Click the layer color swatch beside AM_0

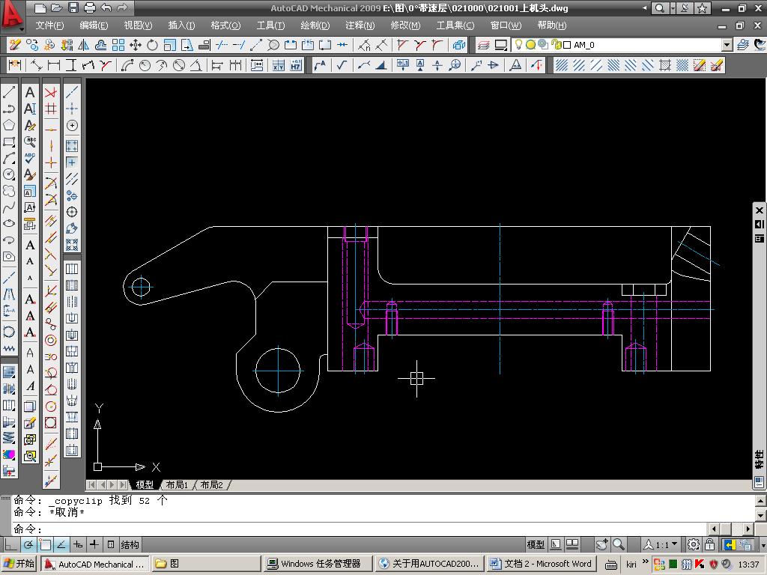tap(567, 45)
